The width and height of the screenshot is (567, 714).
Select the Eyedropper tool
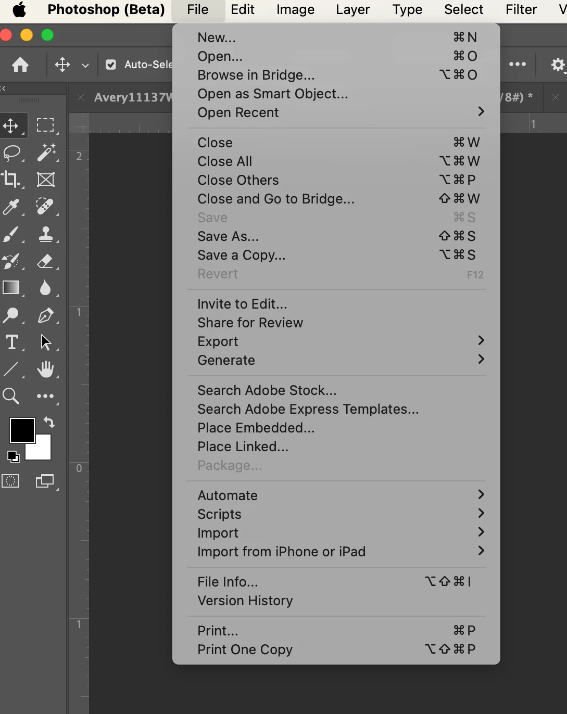pos(11,207)
